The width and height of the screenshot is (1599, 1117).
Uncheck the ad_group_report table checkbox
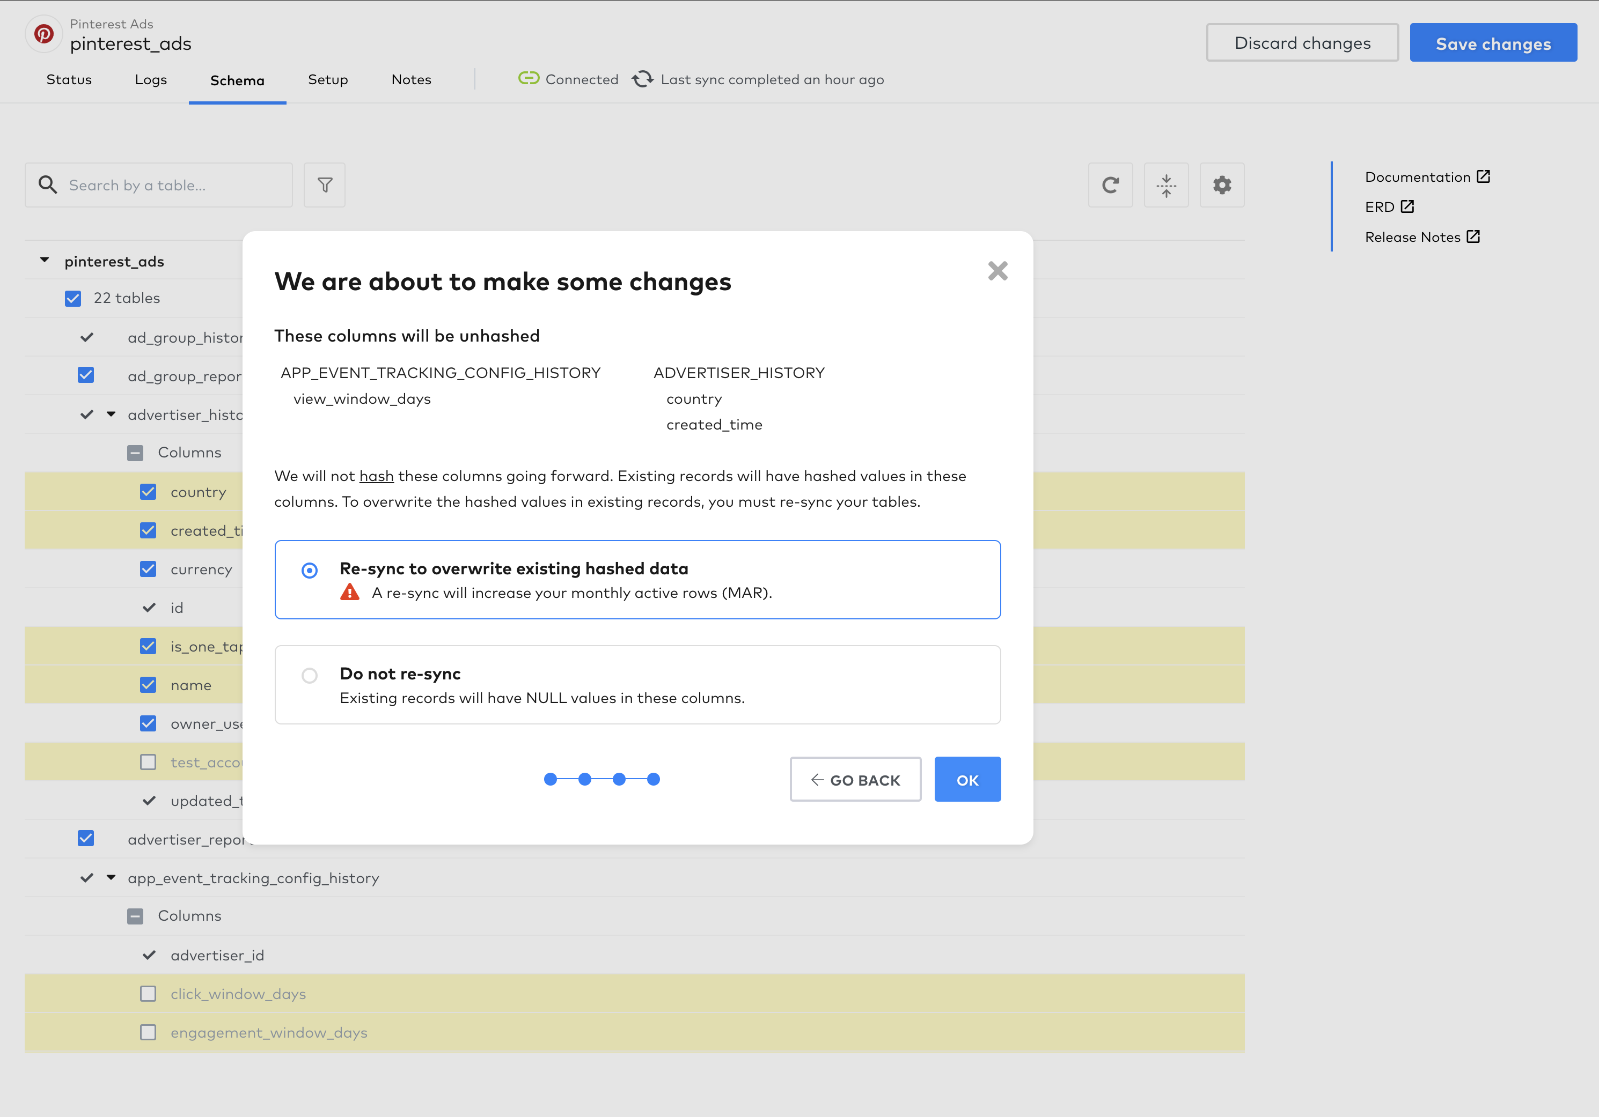(86, 375)
